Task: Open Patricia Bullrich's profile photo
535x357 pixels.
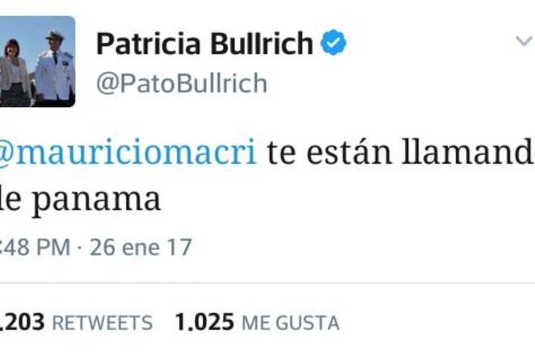Action: [x=38, y=62]
